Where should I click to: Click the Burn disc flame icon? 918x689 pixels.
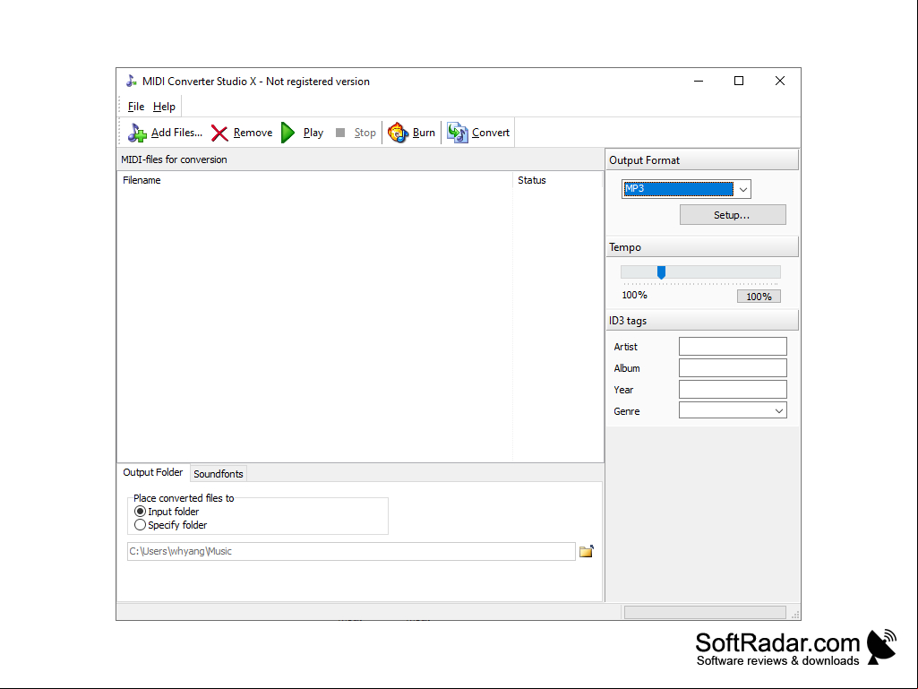click(399, 133)
